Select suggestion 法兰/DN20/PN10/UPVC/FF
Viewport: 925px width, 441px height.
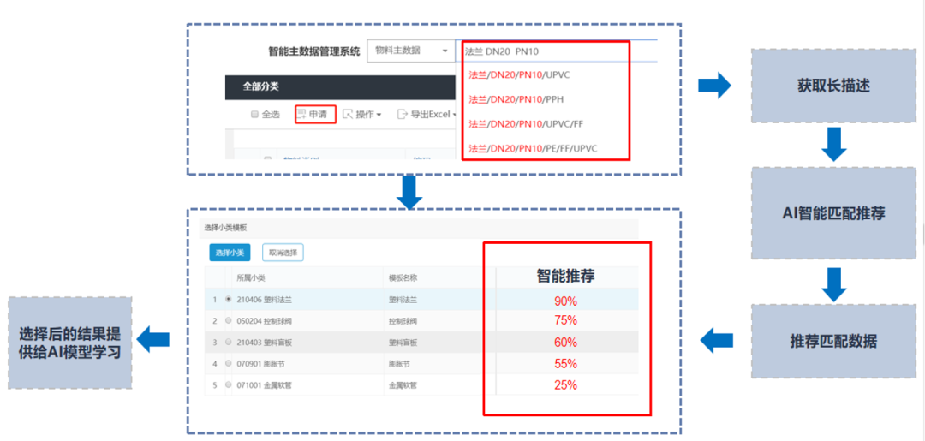pos(526,124)
